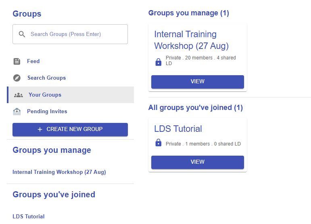Click the people icon beside Your Groups
Image resolution: width=311 pixels, height=224 pixels.
(x=19, y=95)
